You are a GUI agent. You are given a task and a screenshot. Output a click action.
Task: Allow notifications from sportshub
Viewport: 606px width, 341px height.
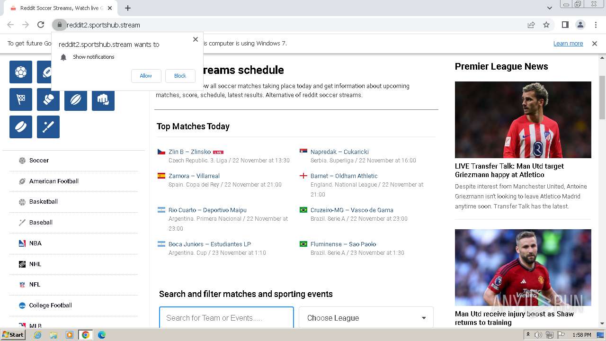coord(146,76)
